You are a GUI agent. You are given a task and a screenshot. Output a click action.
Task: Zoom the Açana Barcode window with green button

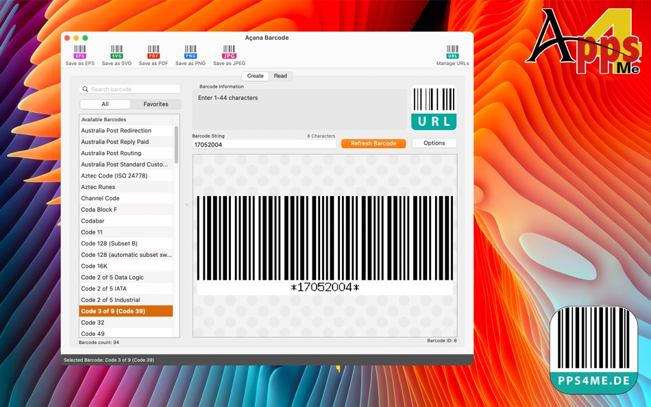85,38
